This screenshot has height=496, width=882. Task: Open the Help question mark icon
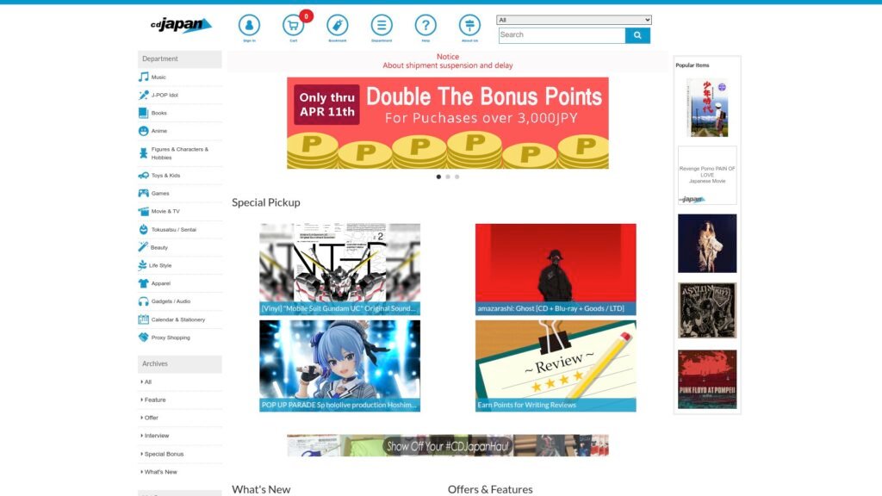(425, 25)
